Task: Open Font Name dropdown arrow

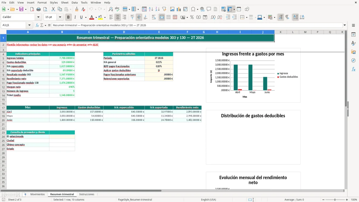Action: [38, 17]
